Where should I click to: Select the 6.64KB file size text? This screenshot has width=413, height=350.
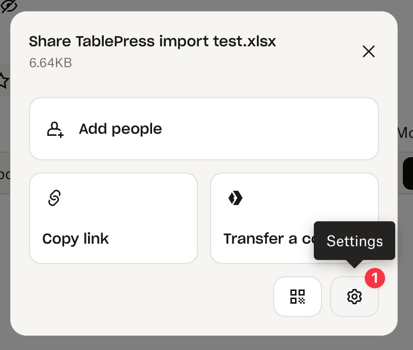50,63
